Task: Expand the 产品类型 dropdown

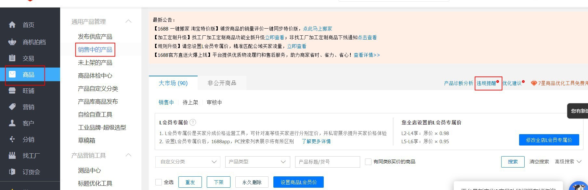Action: [x=257, y=162]
